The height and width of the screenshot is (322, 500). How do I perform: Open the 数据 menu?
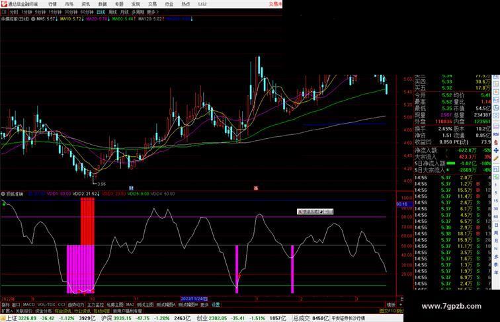point(103,4)
